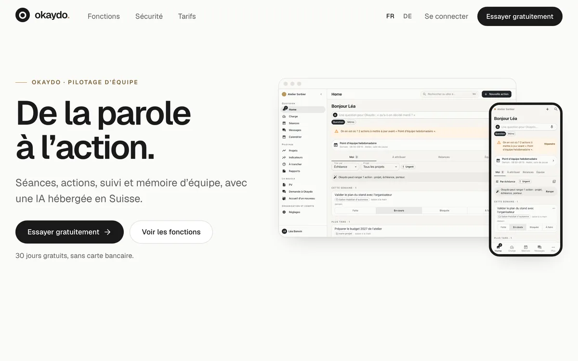The width and height of the screenshot is (578, 361).
Task: Tap Messages in the phone bottom navigation
Action: tap(539, 248)
